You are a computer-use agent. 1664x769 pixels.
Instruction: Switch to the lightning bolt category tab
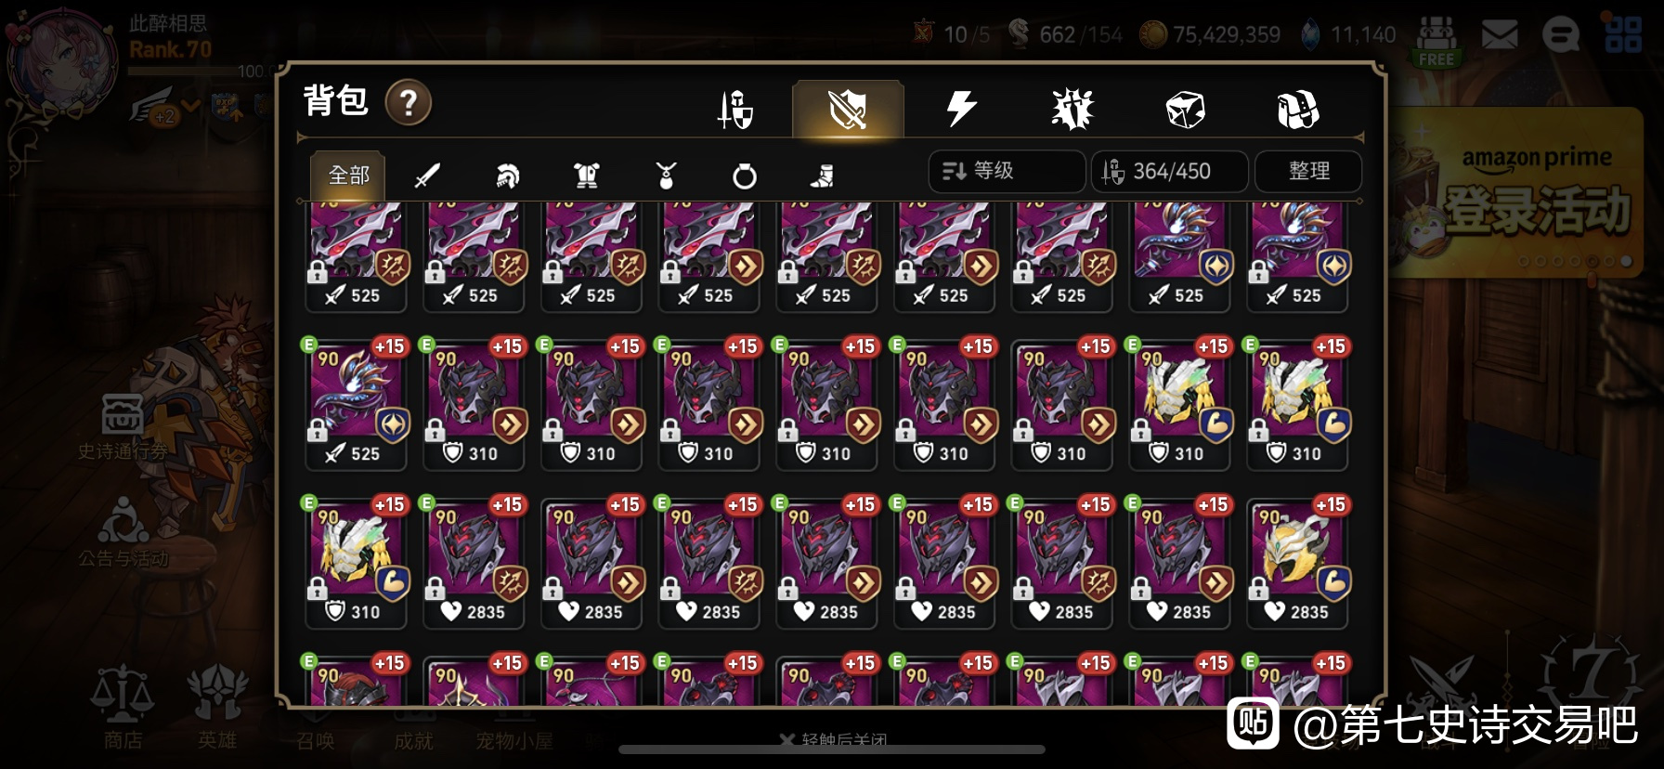pyautogui.click(x=961, y=109)
